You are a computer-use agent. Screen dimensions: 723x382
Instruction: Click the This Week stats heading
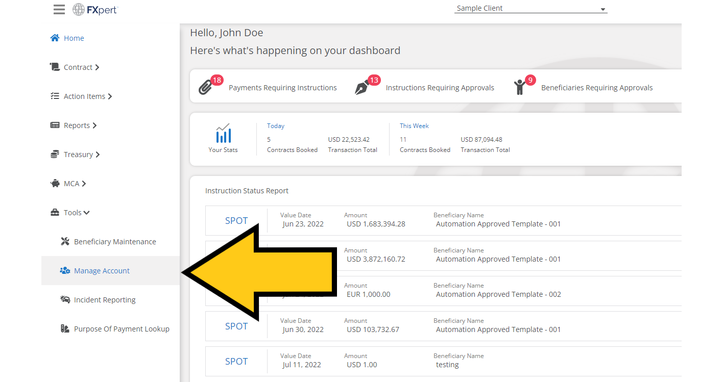pos(414,125)
